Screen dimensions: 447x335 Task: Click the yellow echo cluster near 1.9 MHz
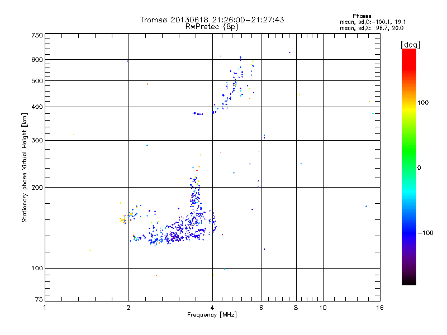(123, 219)
